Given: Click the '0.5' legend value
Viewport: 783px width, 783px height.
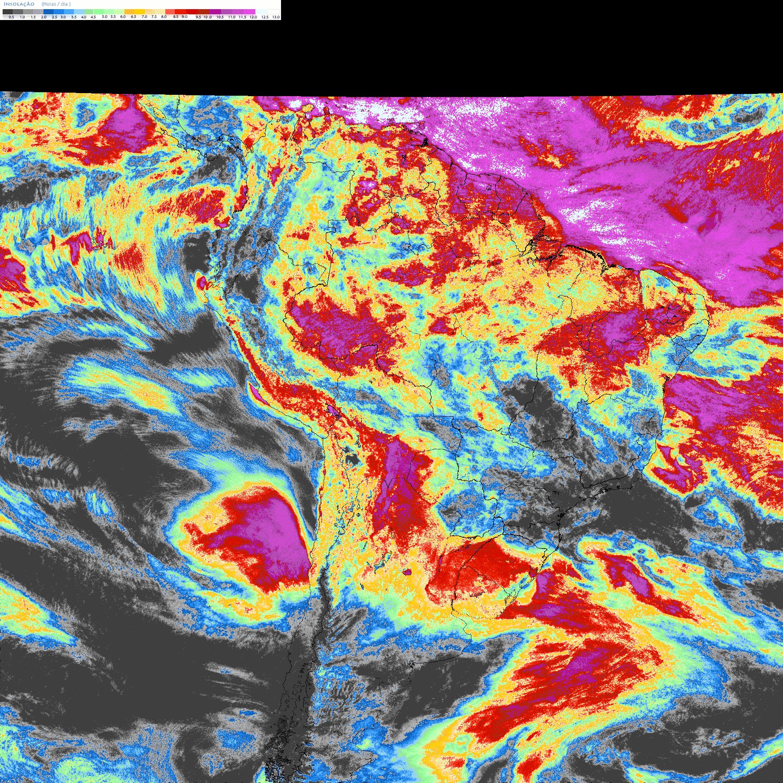Looking at the screenshot, I should click(11, 17).
